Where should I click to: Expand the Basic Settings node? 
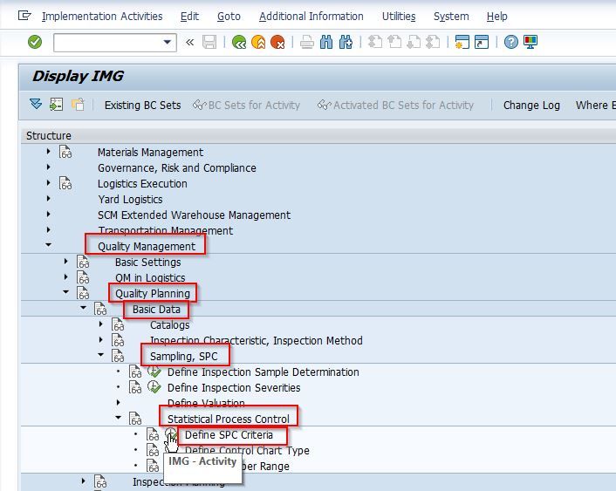(x=65, y=262)
